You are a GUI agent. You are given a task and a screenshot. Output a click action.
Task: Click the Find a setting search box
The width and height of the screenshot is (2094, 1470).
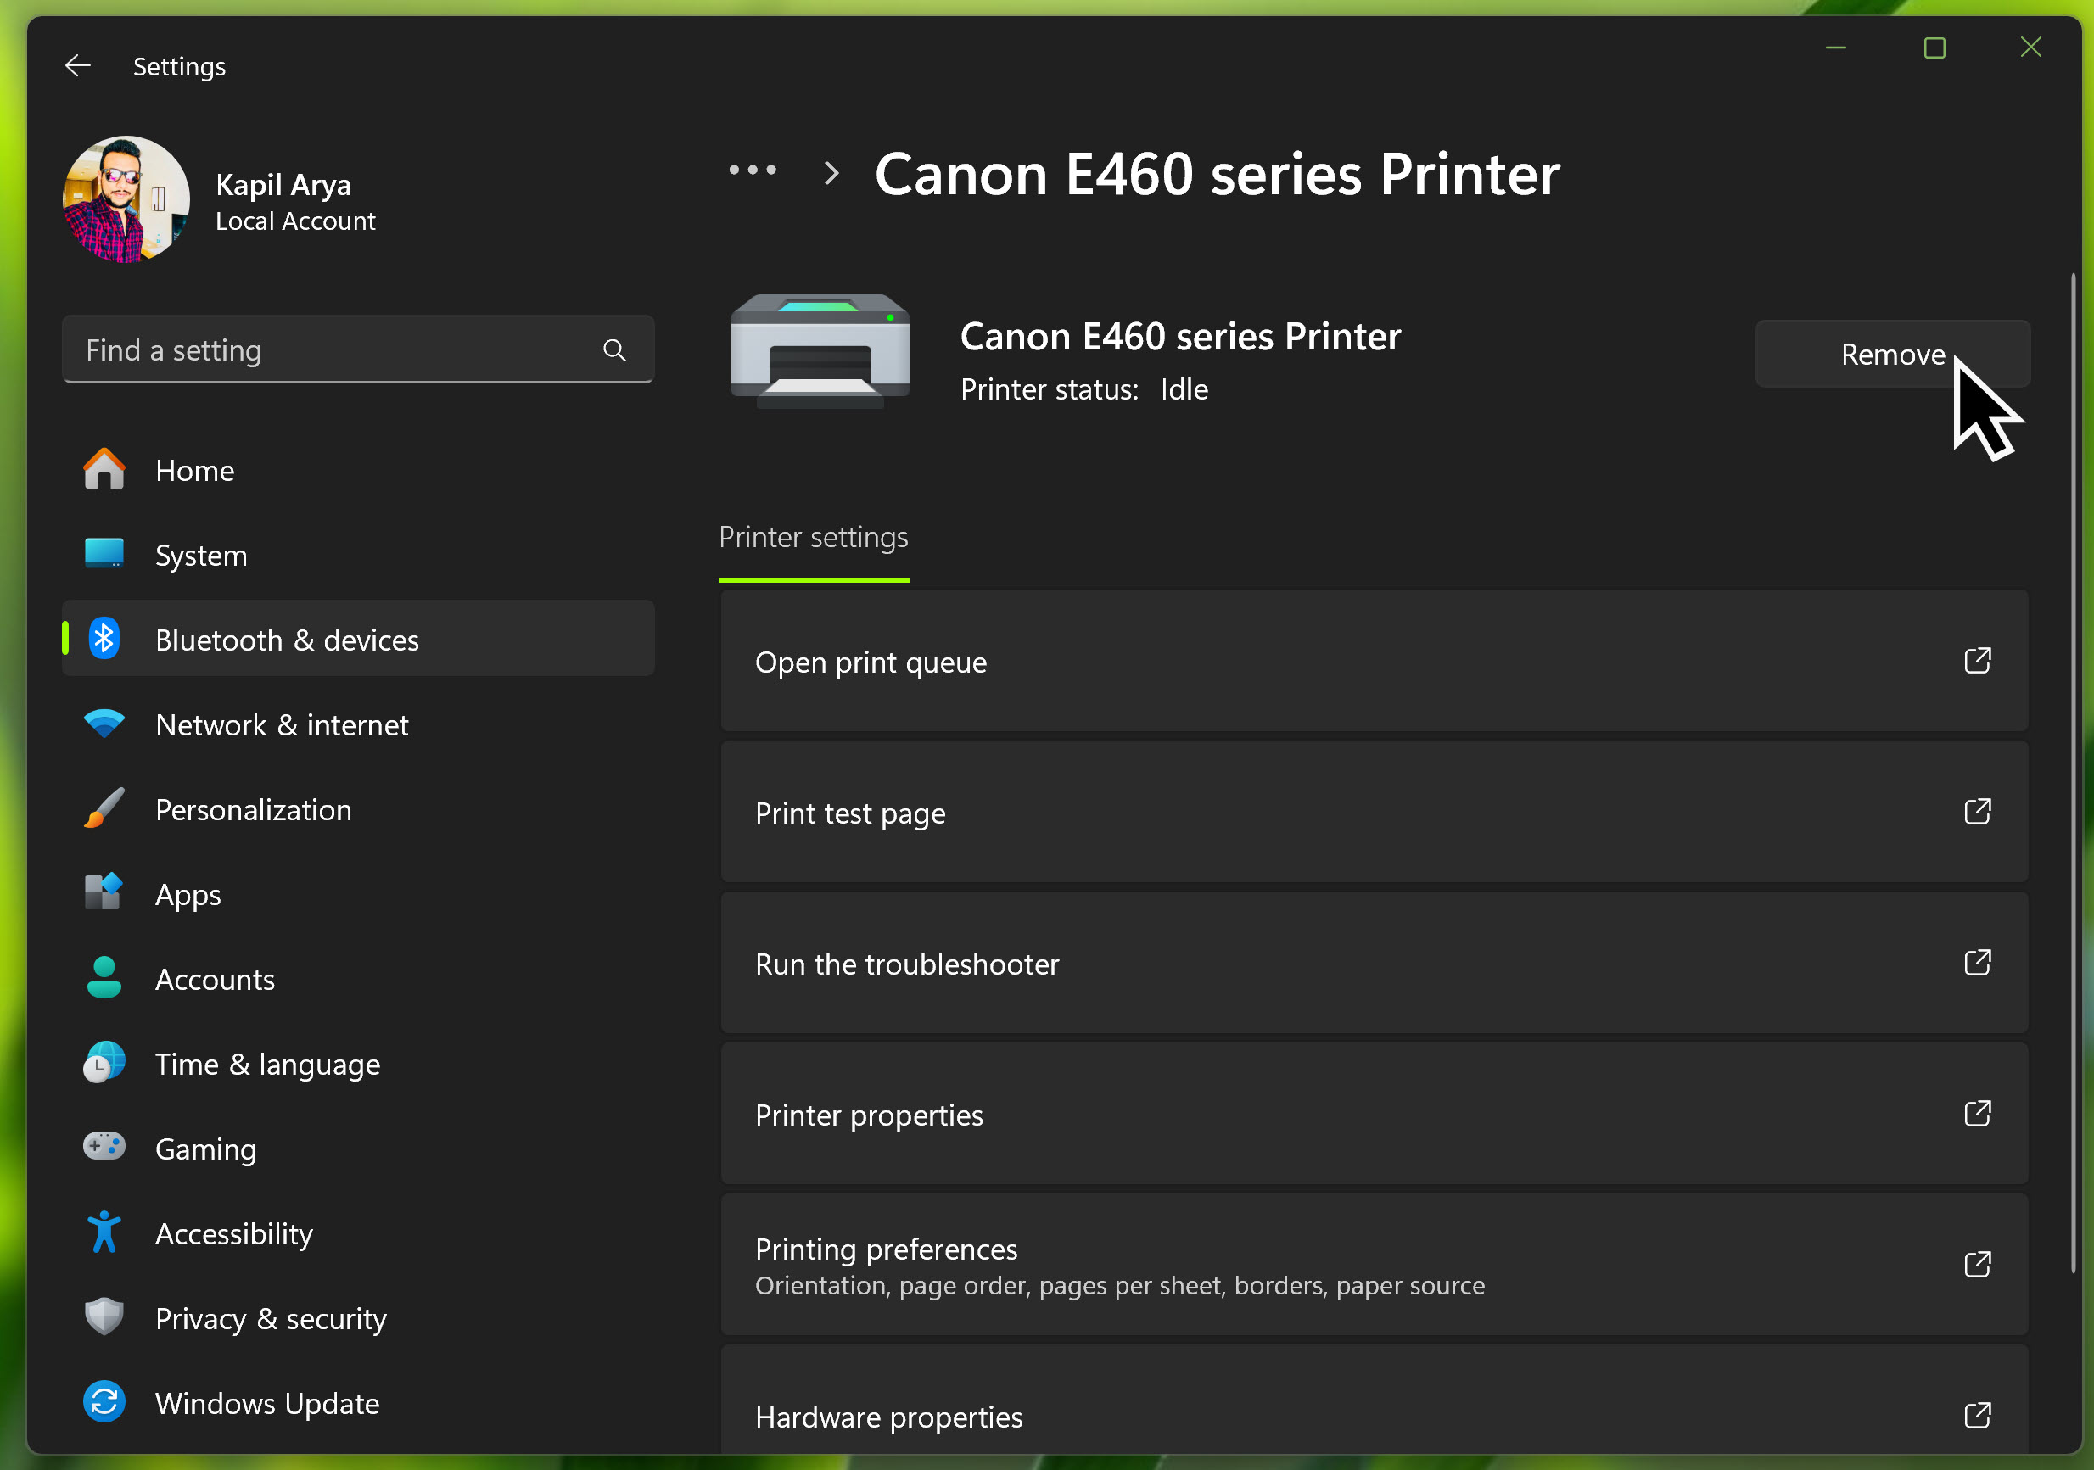pyautogui.click(x=338, y=350)
